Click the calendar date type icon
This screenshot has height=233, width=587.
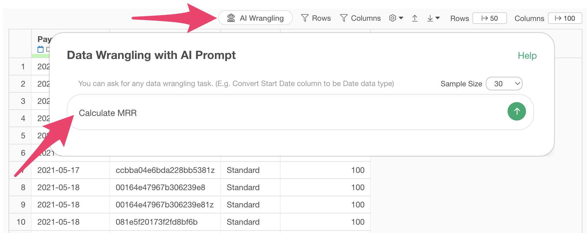(x=41, y=49)
